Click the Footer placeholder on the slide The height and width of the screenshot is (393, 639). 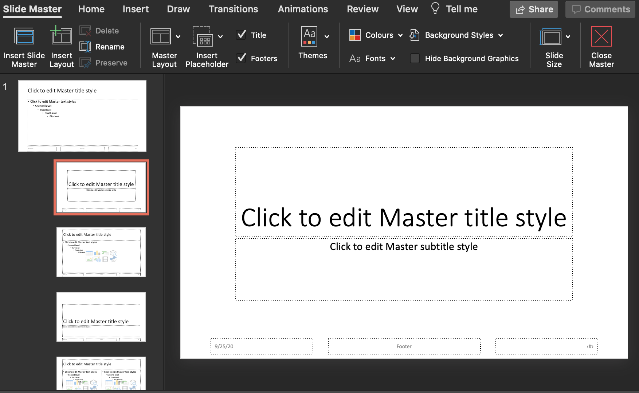(404, 346)
